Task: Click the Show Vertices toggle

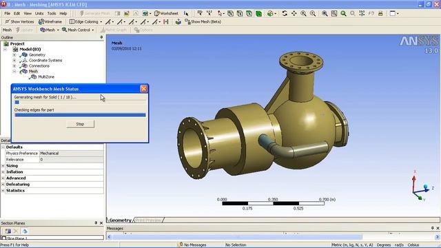Action: pos(19,21)
